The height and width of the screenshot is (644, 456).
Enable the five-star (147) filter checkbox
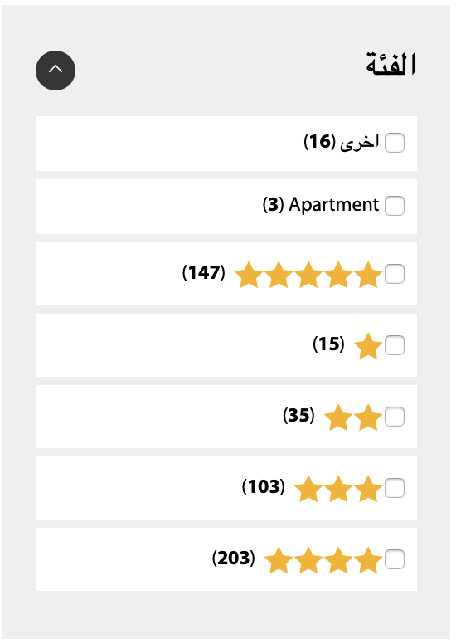(x=395, y=274)
